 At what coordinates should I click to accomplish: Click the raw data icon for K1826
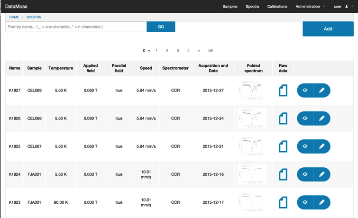(283, 118)
